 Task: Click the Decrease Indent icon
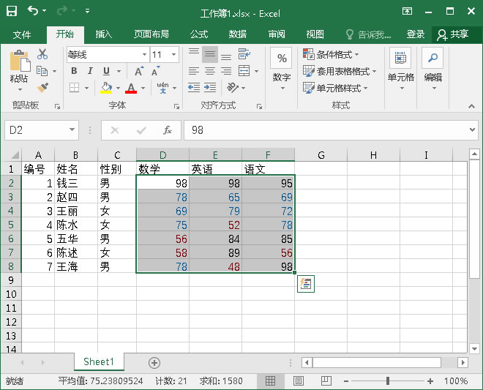194,88
